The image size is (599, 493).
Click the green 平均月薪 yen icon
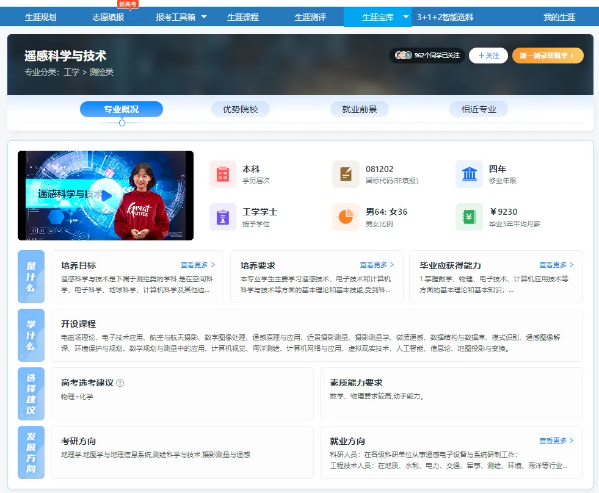(469, 217)
